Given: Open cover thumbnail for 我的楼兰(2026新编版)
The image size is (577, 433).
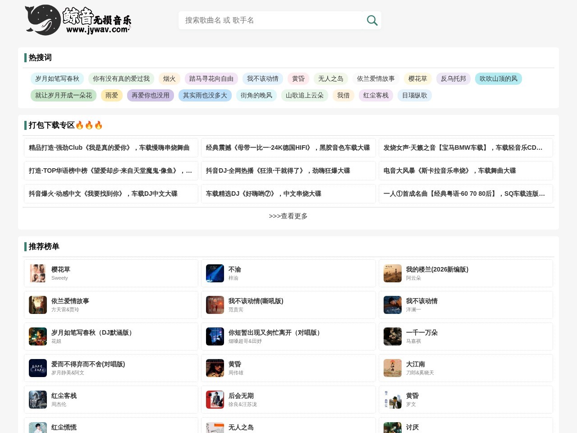Looking at the screenshot, I should click(x=393, y=273).
